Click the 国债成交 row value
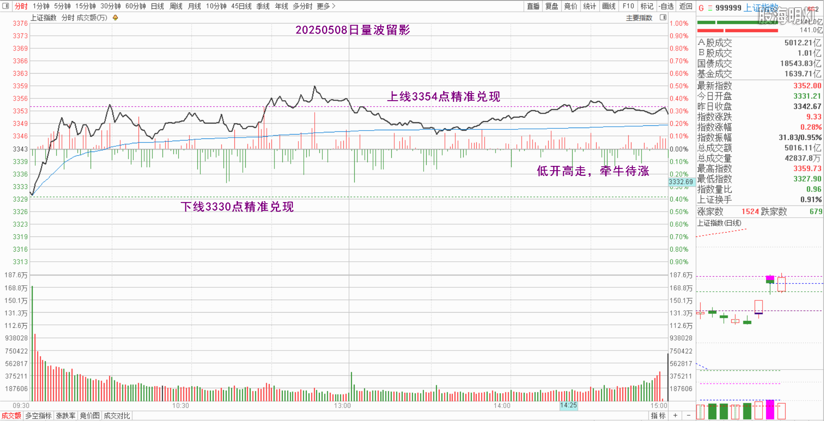Screen dimensions: 824x421 [x=801, y=64]
